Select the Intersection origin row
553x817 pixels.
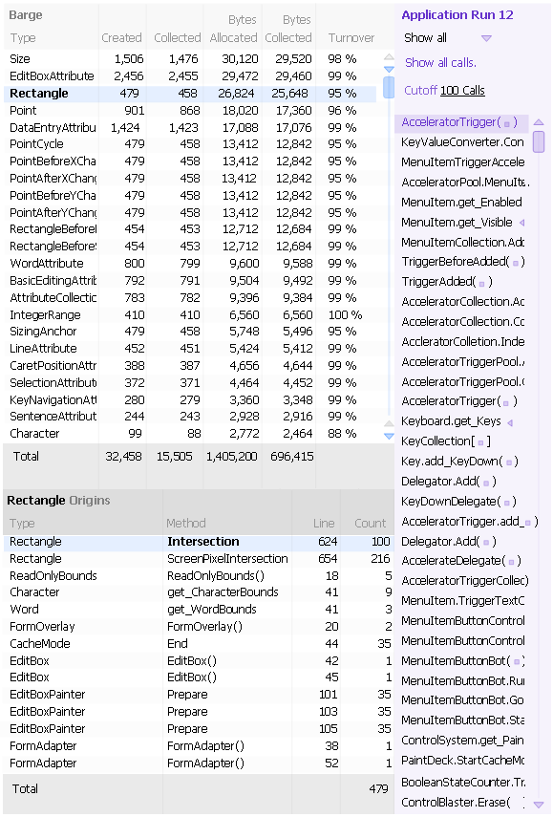pyautogui.click(x=199, y=542)
